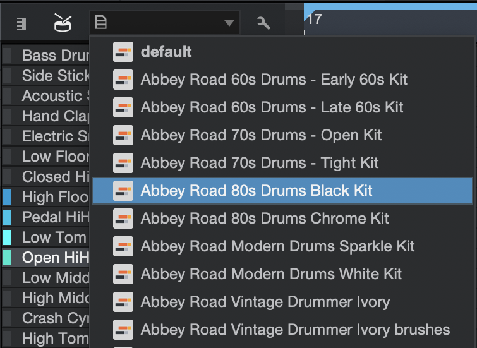Click the preset icon for 80s Chrome Kit
The height and width of the screenshot is (348, 477).
[123, 219]
